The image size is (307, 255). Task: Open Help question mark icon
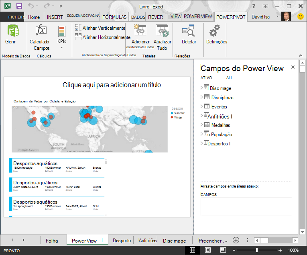click(254, 6)
